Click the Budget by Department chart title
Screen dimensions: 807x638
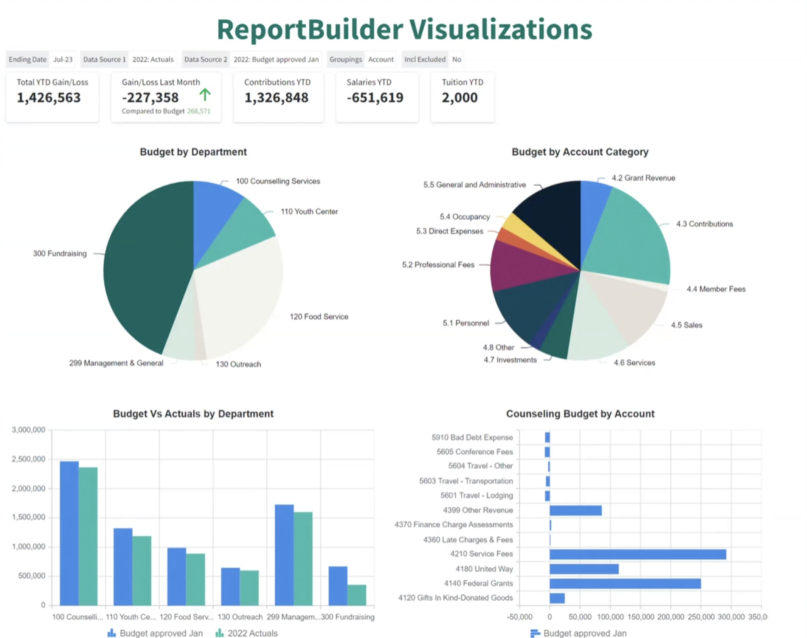[193, 152]
